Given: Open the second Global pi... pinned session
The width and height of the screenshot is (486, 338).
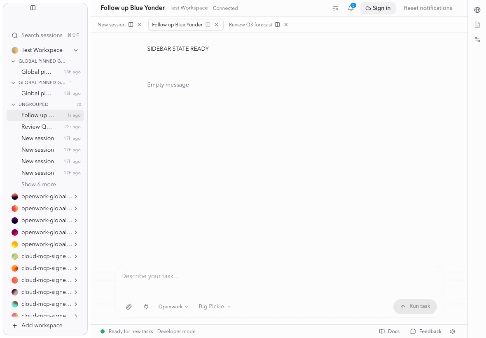Looking at the screenshot, I should click(x=45, y=93).
